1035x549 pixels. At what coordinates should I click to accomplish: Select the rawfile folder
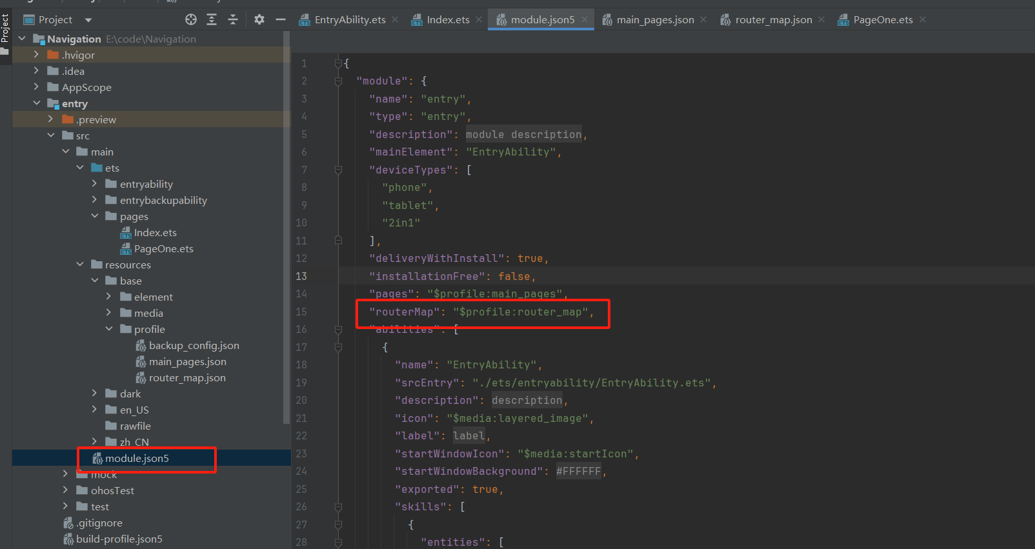(135, 426)
